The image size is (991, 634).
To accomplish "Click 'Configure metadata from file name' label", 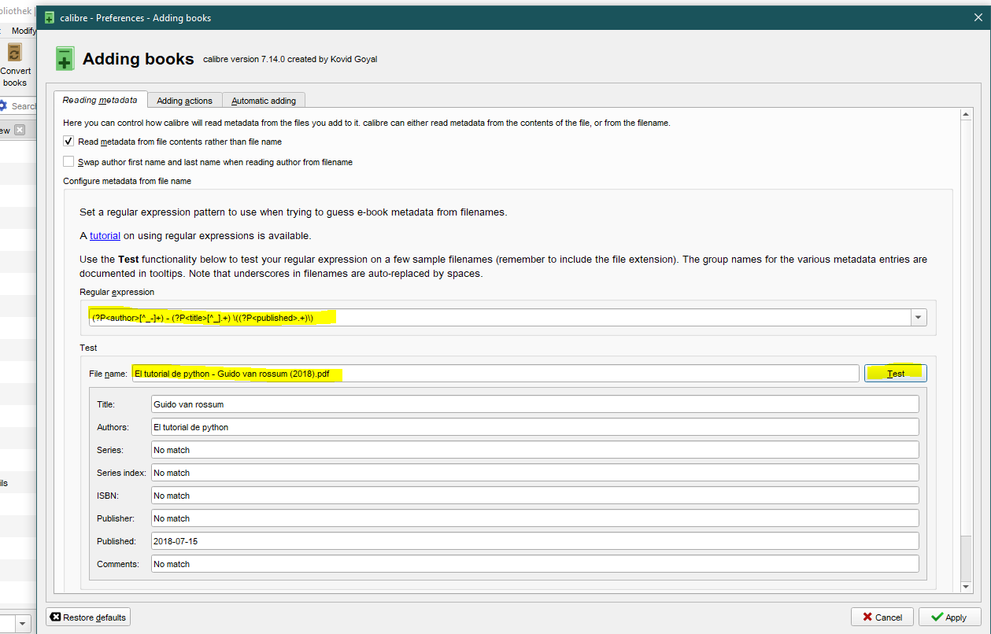I will point(128,181).
